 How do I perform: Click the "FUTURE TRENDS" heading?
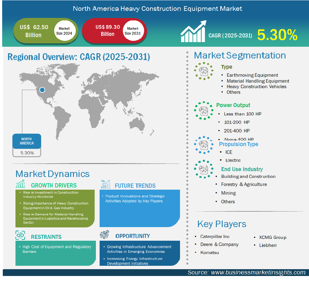135,186
